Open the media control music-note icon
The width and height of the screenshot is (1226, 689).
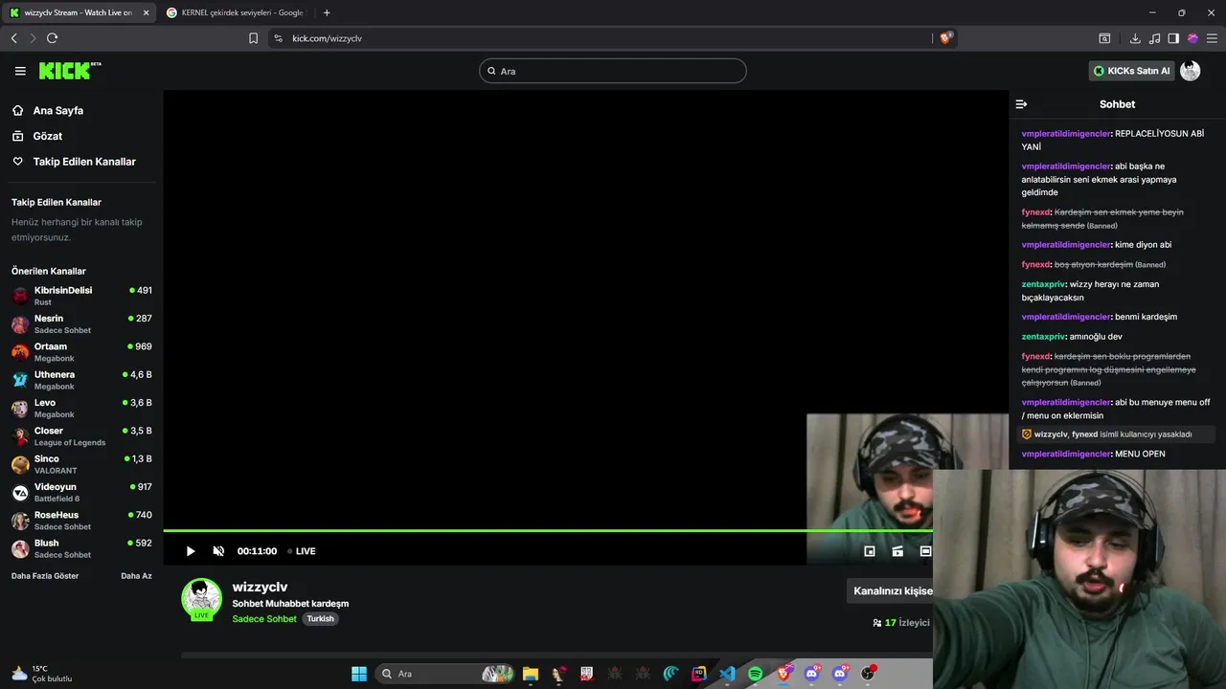coord(1154,38)
